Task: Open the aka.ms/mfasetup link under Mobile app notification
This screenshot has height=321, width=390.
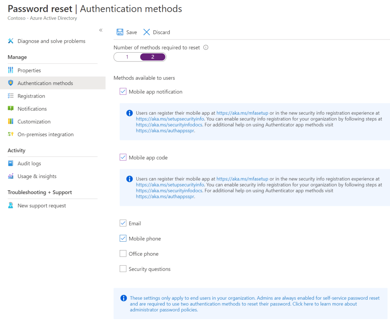Action: [x=242, y=113]
